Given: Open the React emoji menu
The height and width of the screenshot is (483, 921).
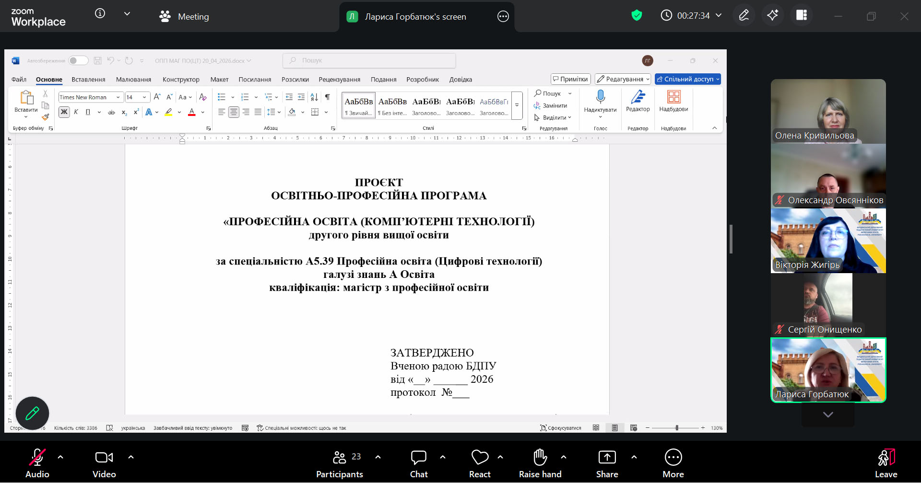Looking at the screenshot, I should [480, 458].
